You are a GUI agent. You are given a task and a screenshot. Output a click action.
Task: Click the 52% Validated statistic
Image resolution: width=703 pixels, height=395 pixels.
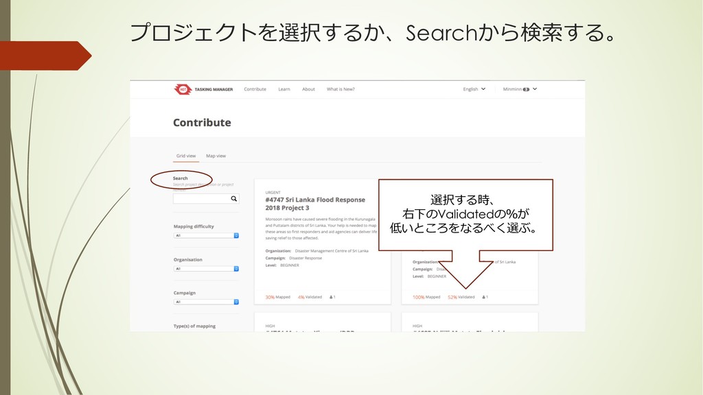tap(461, 297)
